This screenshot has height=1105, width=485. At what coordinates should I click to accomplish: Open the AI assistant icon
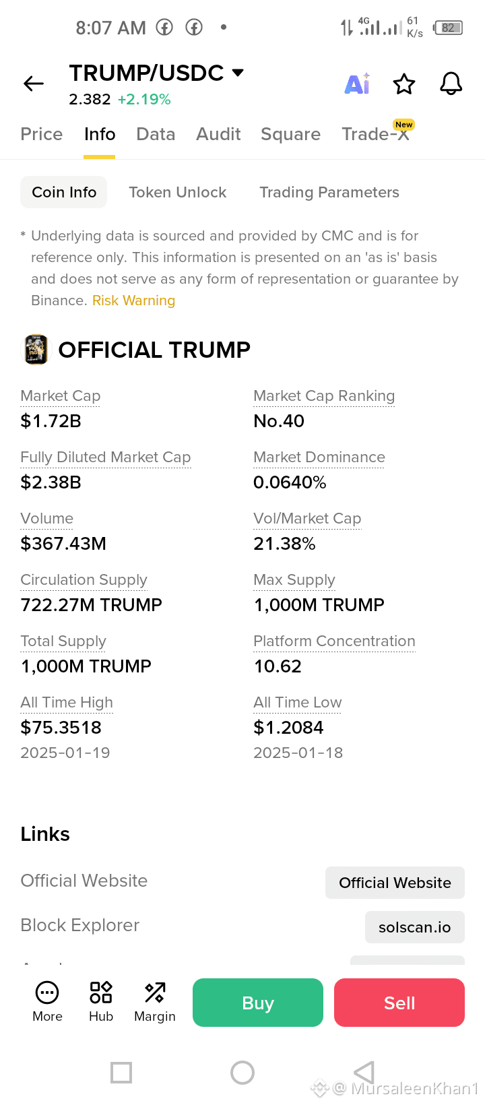pyautogui.click(x=357, y=84)
